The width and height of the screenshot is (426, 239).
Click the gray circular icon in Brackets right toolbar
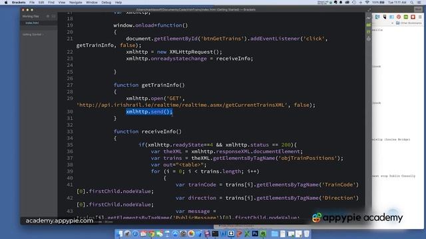(368, 39)
